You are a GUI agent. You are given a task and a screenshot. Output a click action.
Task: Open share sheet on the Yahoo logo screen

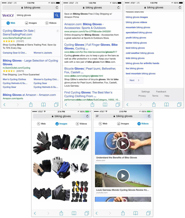tap(31, 105)
